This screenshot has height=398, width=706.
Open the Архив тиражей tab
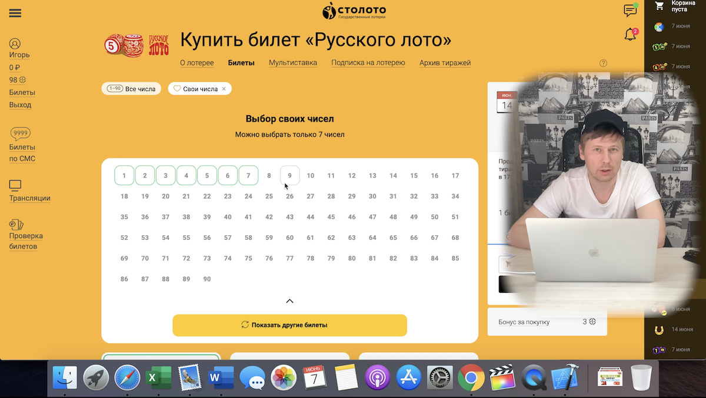click(445, 63)
